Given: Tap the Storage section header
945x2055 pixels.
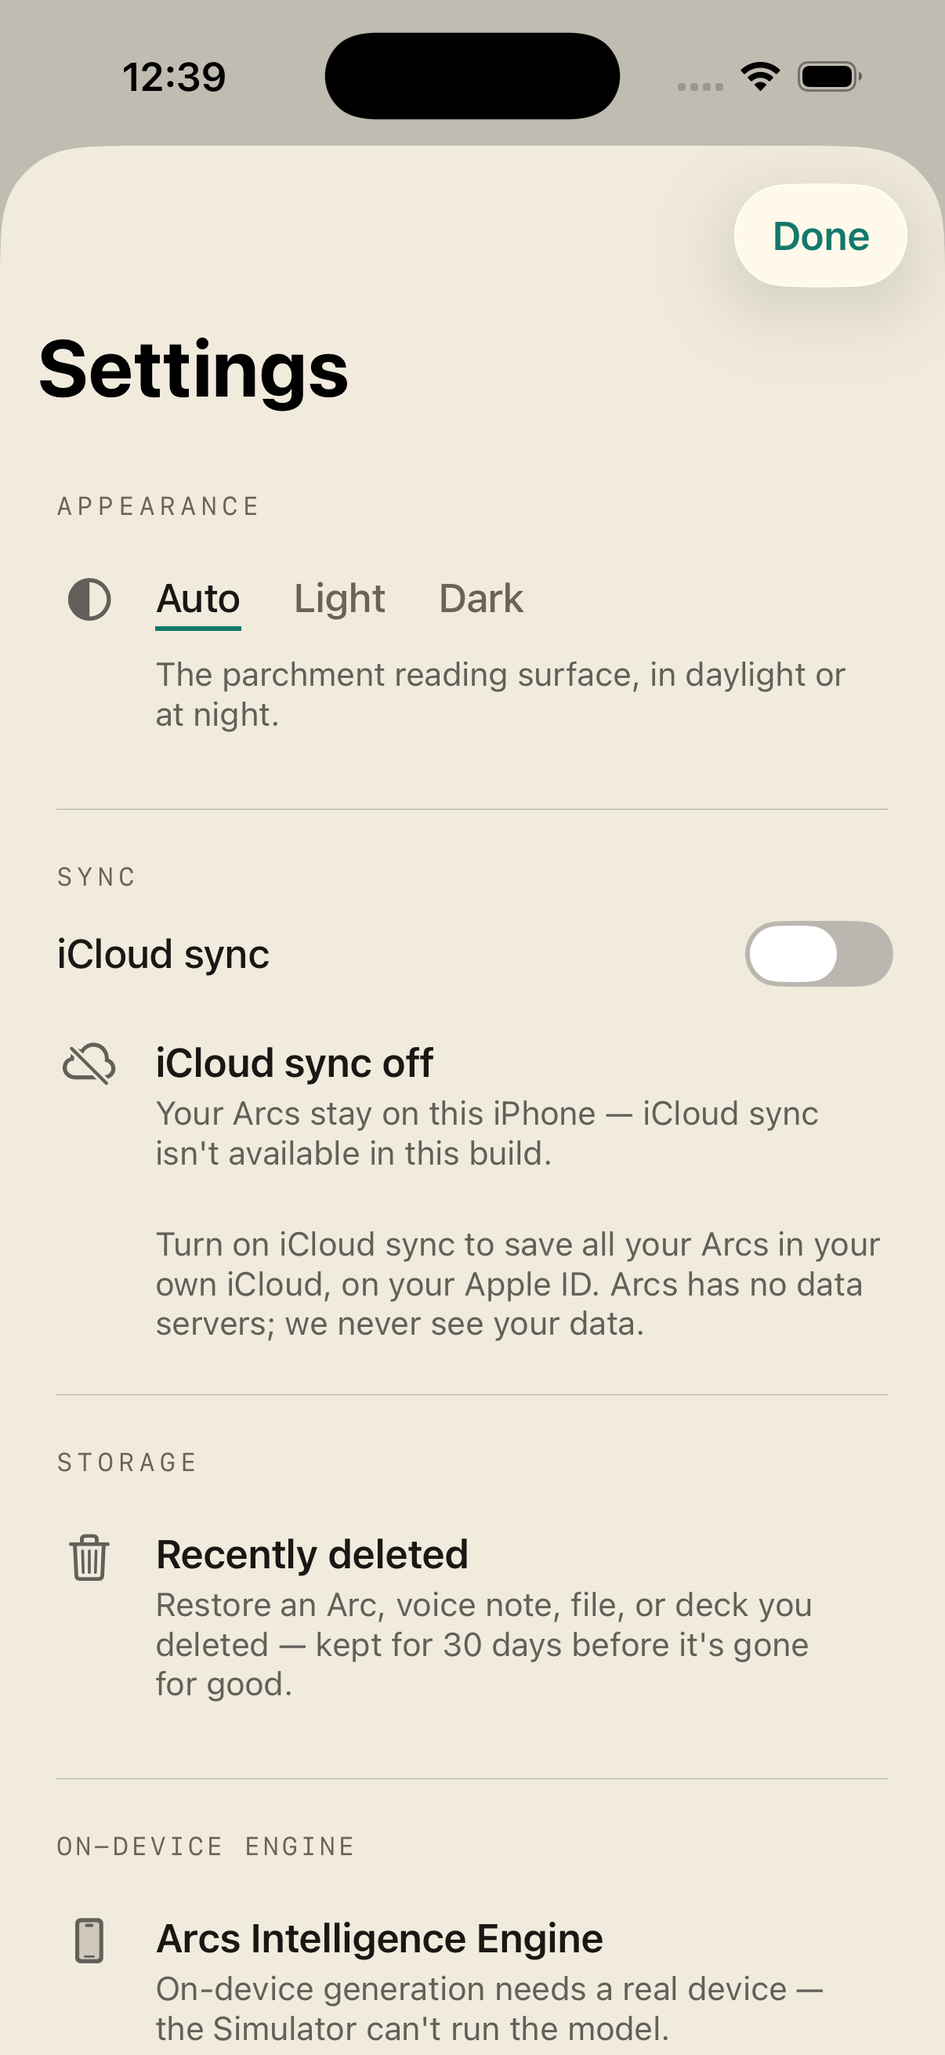Looking at the screenshot, I should [127, 1462].
